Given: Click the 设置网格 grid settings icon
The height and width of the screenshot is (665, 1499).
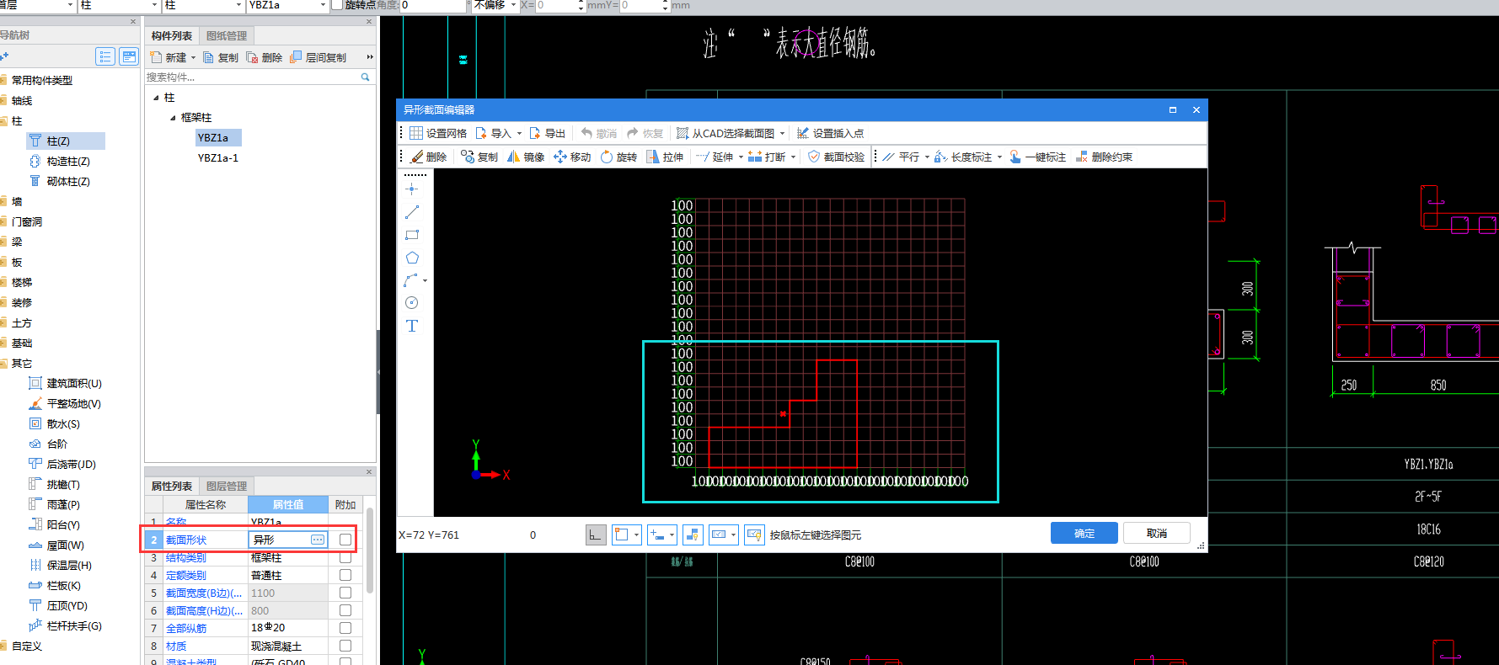Looking at the screenshot, I should [x=415, y=133].
